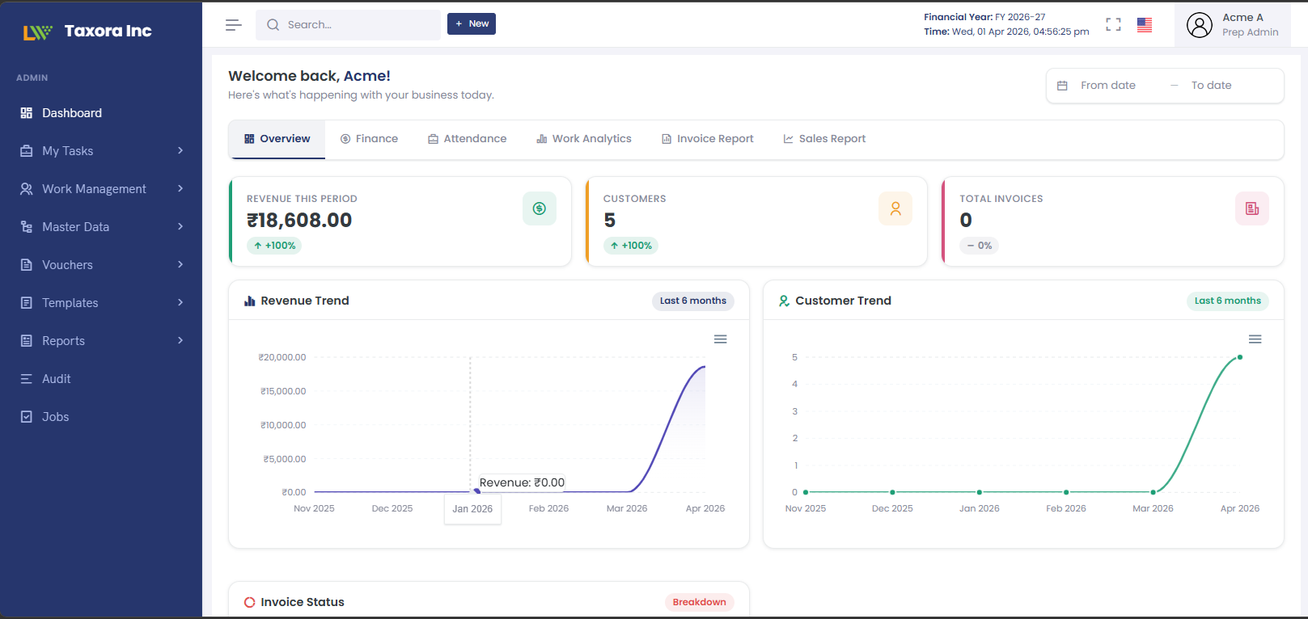Click the New button
Viewport: 1308px width, 619px height.
coord(472,24)
